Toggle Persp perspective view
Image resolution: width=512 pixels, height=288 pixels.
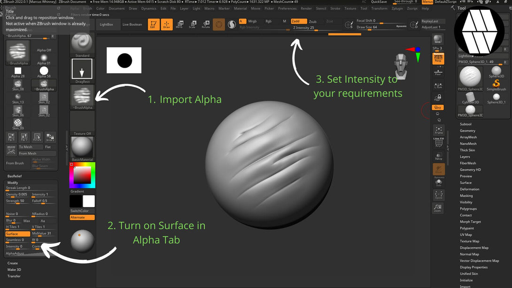(438, 59)
